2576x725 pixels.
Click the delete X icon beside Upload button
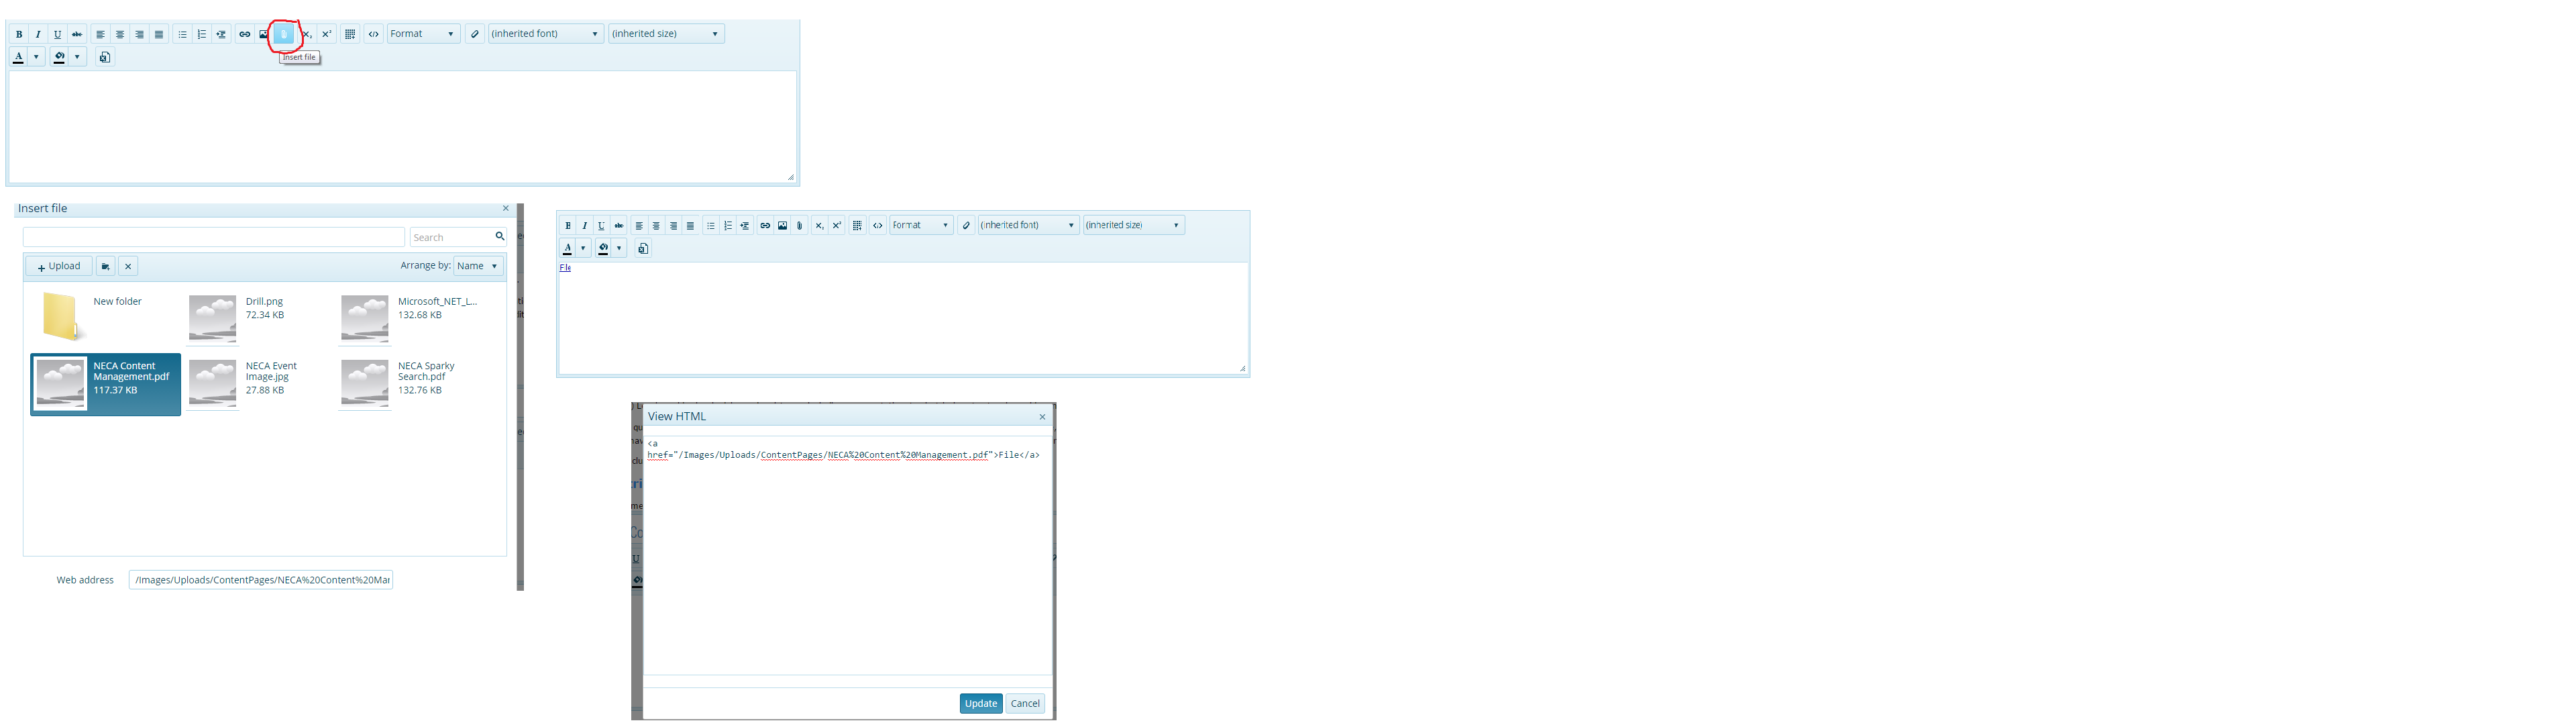point(128,267)
